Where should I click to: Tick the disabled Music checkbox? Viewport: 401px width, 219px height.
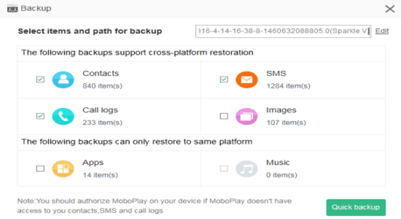point(224,169)
